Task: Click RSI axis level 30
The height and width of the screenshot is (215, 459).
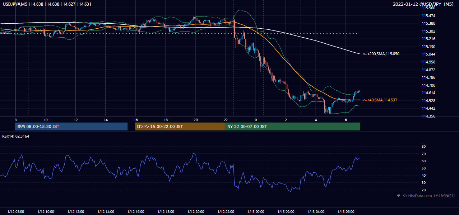Action: coord(423,183)
